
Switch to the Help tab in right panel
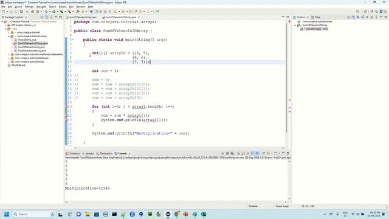[315, 17]
